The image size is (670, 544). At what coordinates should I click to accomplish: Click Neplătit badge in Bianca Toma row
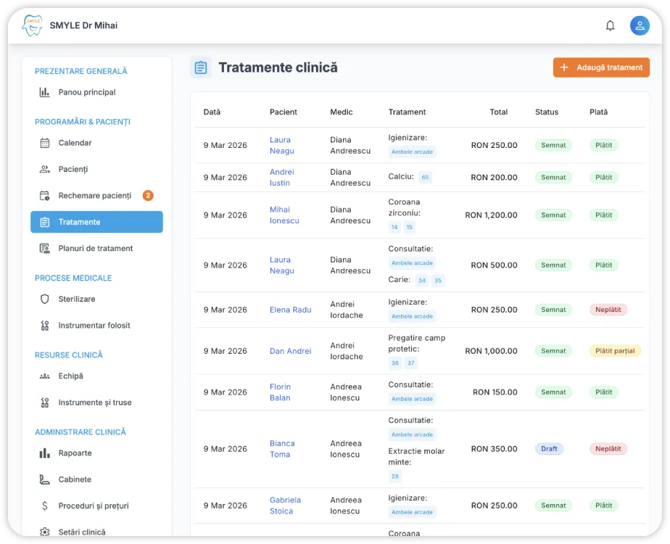point(608,449)
